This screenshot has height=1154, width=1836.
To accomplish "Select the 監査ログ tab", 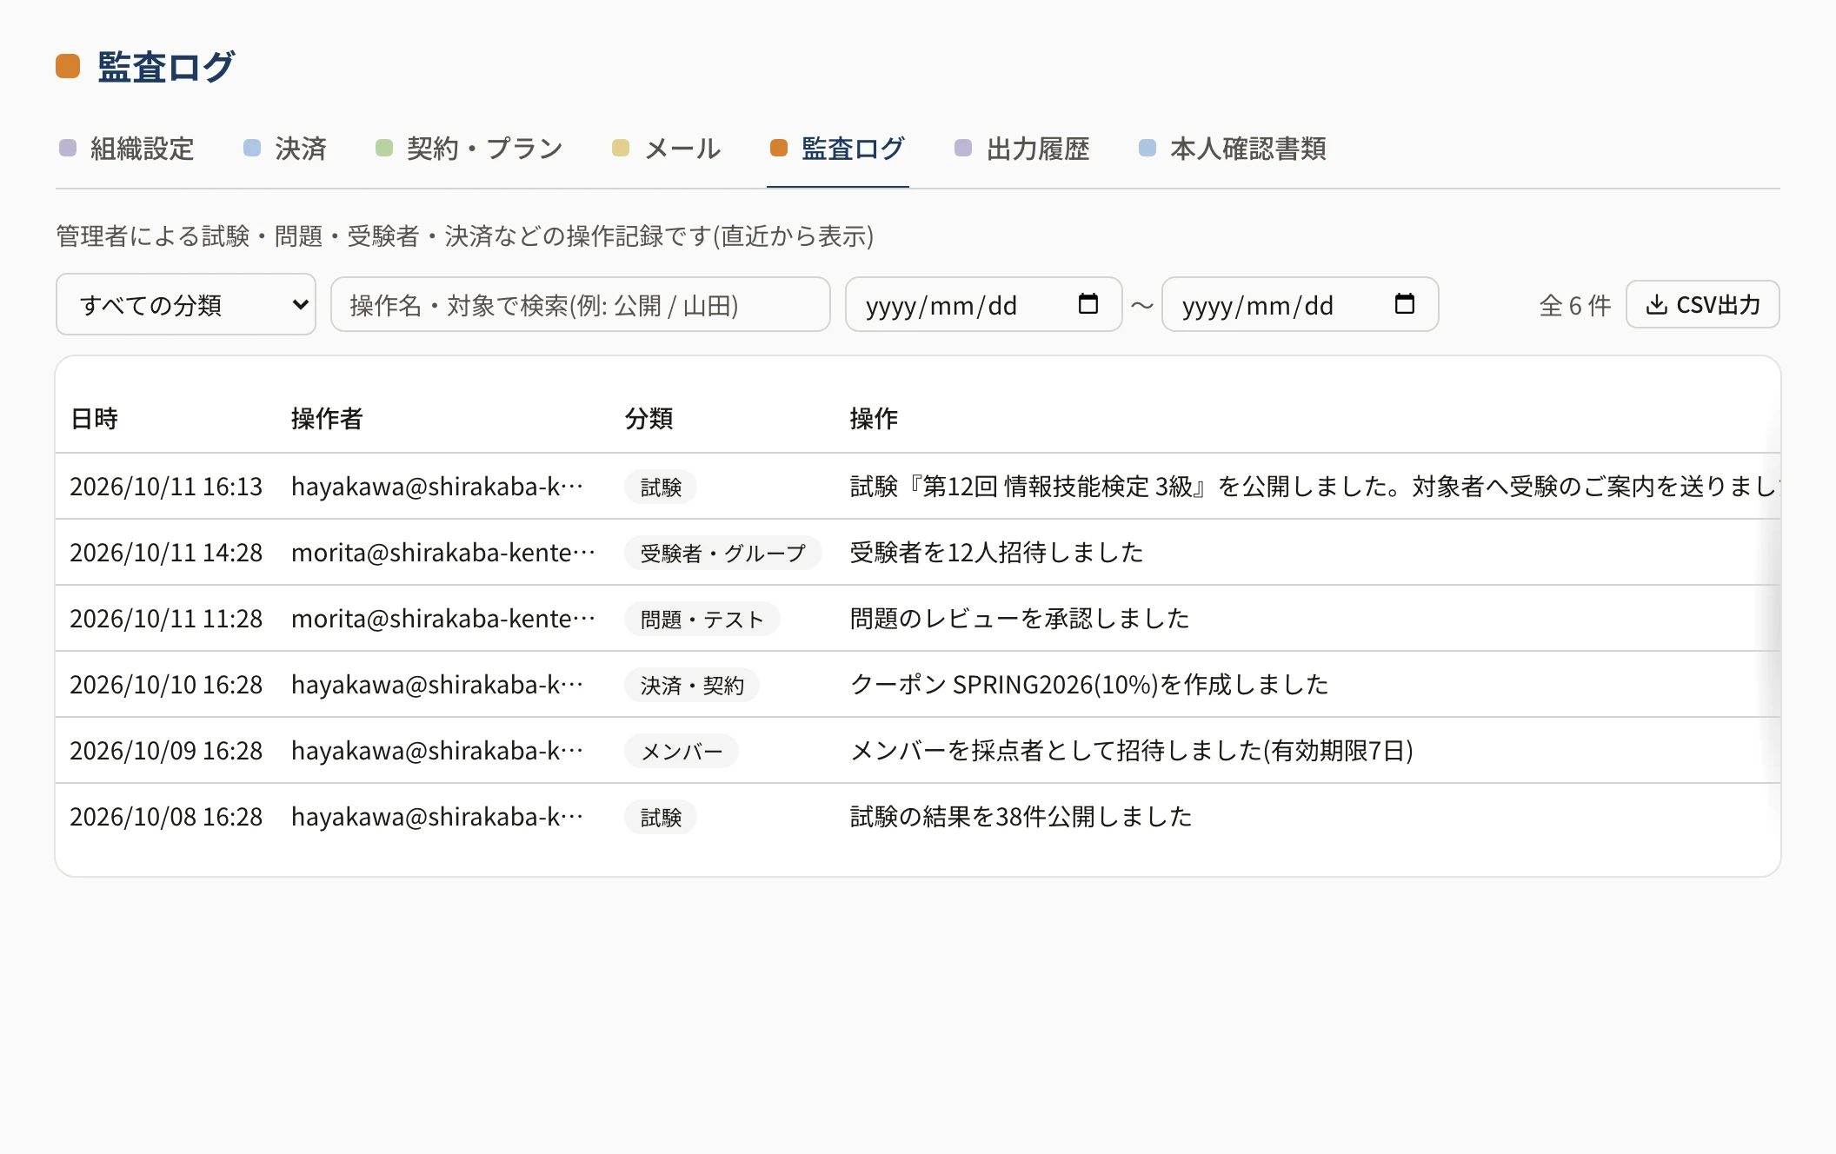I will pos(838,149).
